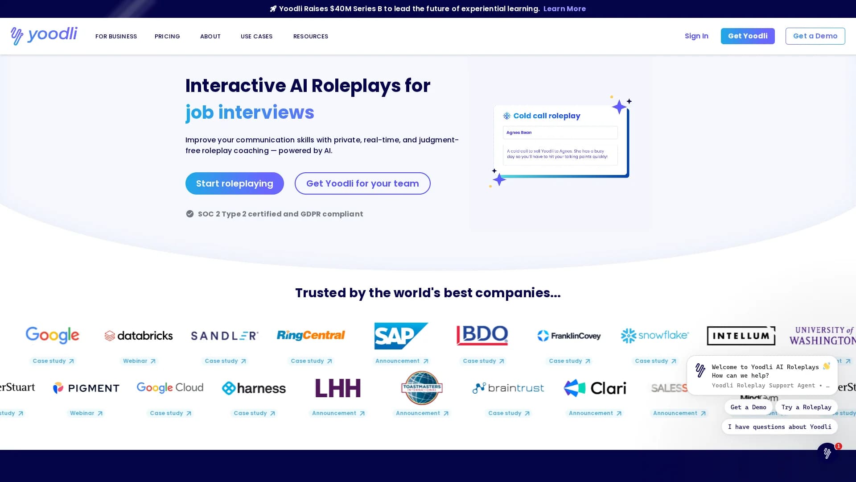Click the Sign In link
This screenshot has height=482, width=856.
click(696, 36)
